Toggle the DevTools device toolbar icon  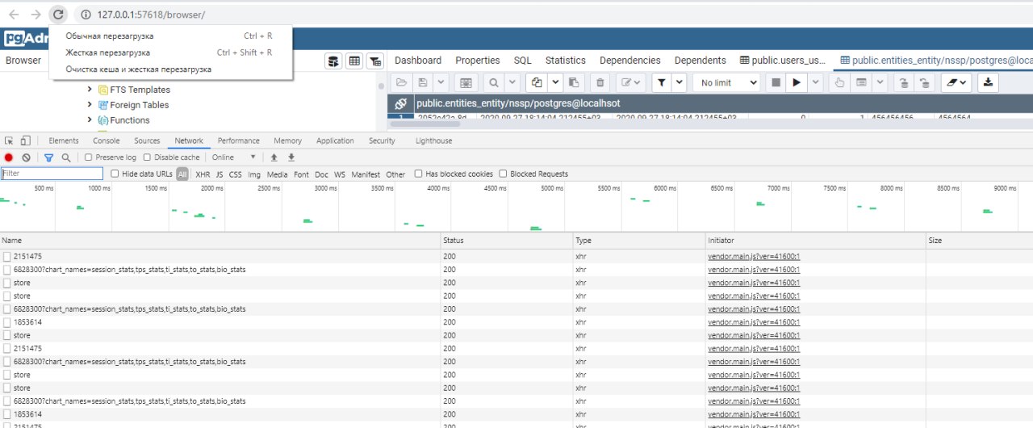pos(26,141)
